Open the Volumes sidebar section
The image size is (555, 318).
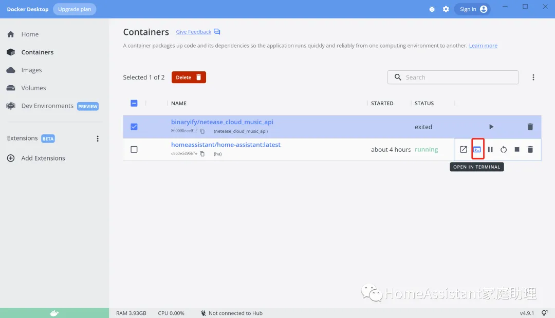click(33, 88)
